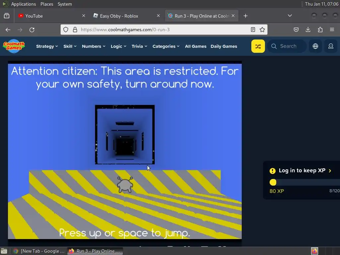Image resolution: width=340 pixels, height=255 pixels.
Task: Expand the Categories dropdown menu
Action: 166,46
